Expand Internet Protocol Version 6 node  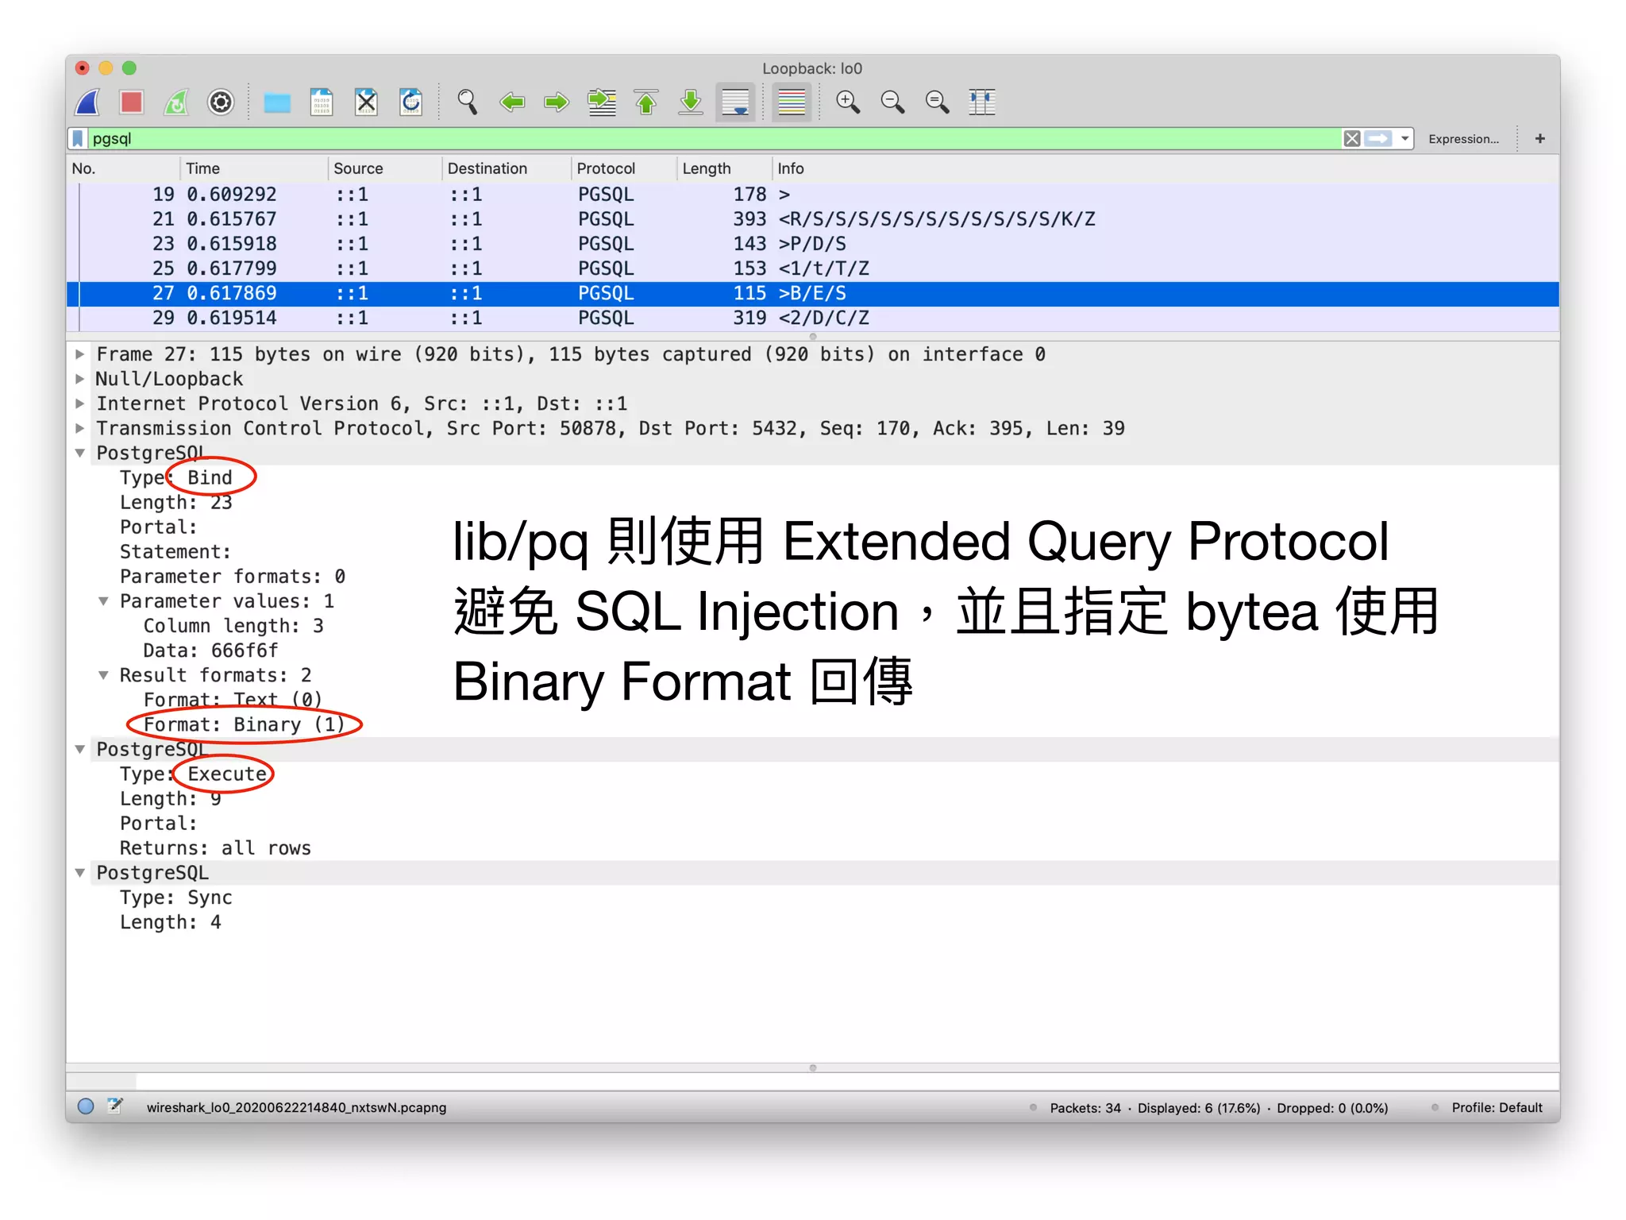(79, 403)
